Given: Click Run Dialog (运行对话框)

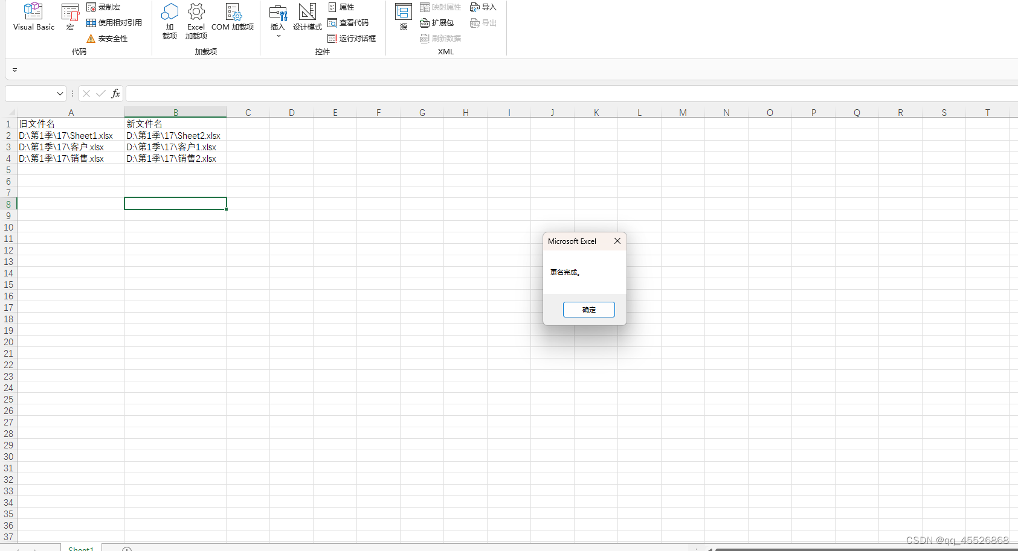Looking at the screenshot, I should tap(352, 39).
